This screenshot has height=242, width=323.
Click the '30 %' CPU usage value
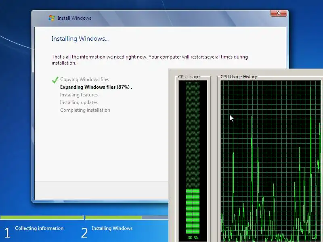pos(193,238)
